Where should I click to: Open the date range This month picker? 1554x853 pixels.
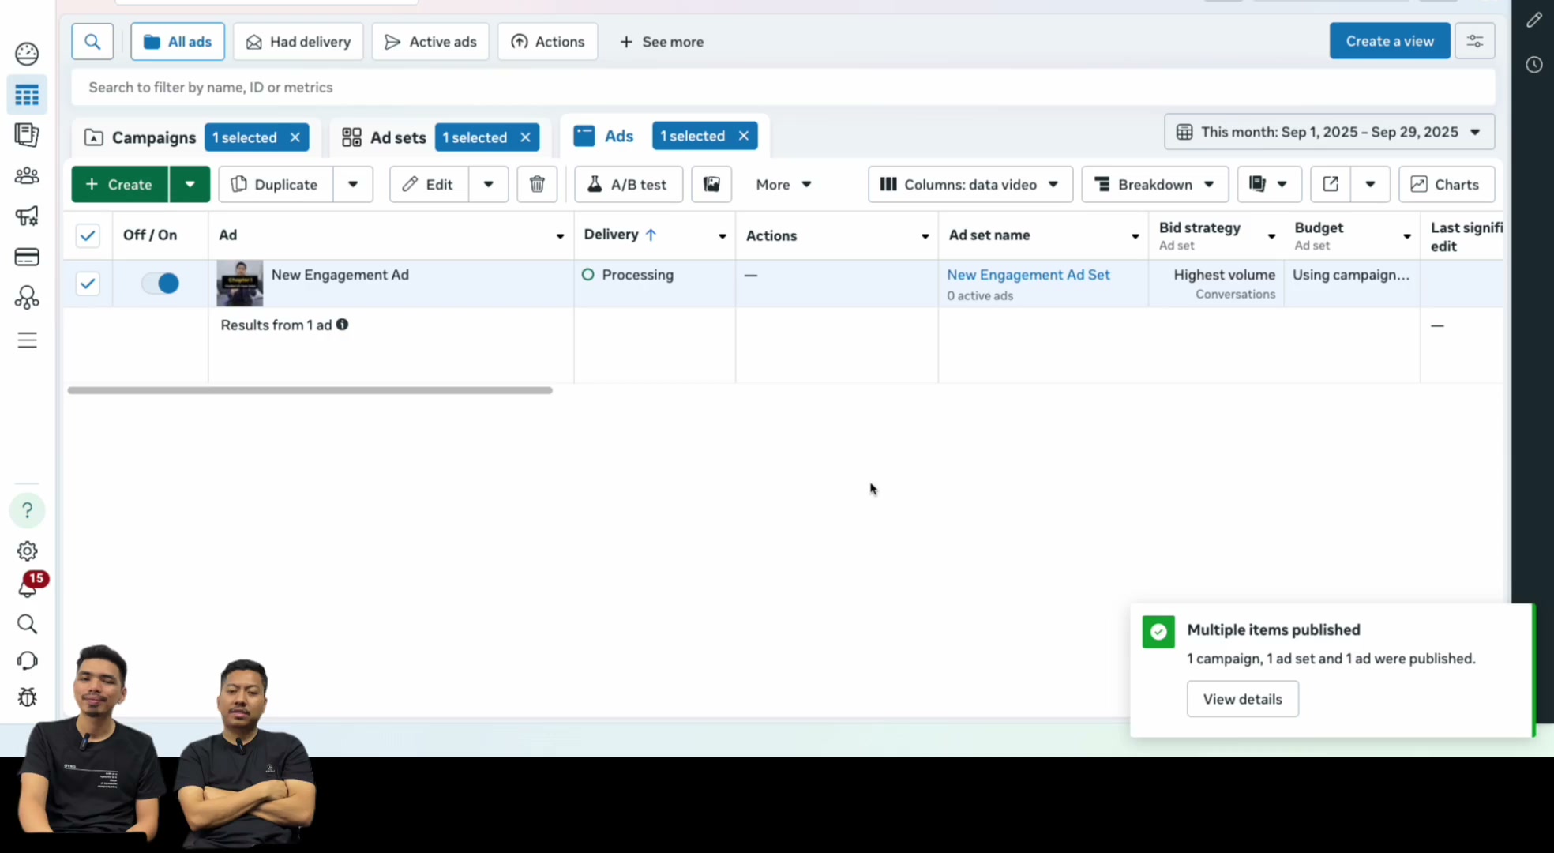tap(1330, 132)
